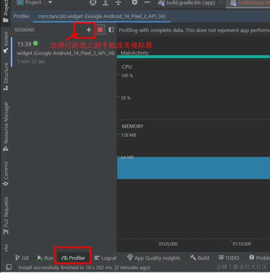Image resolution: width=270 pixels, height=273 pixels.
Task: Click the SESSIONS panel header
Action: [24, 30]
